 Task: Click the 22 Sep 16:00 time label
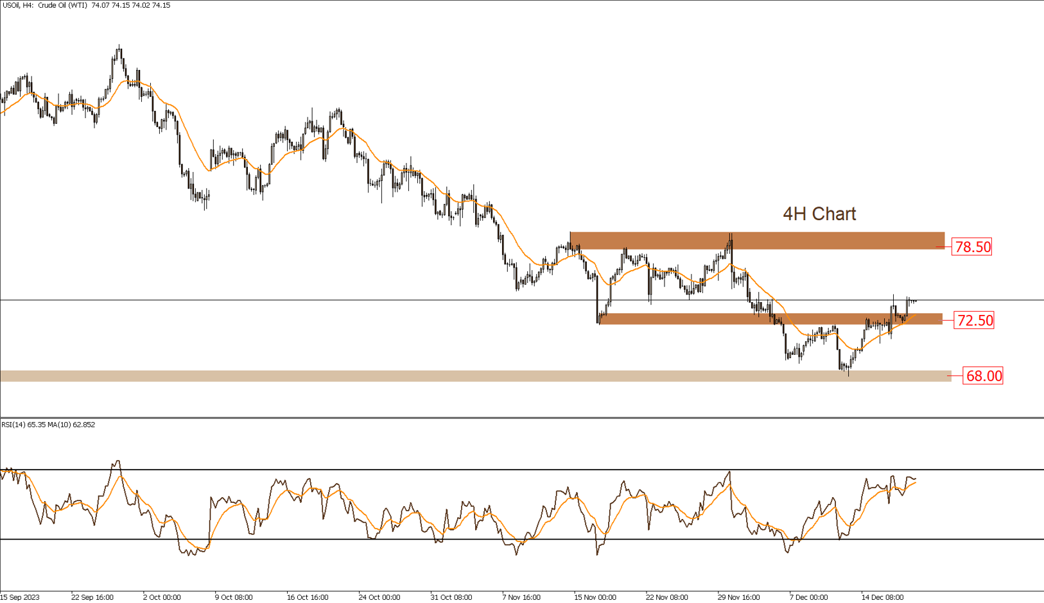(x=92, y=597)
